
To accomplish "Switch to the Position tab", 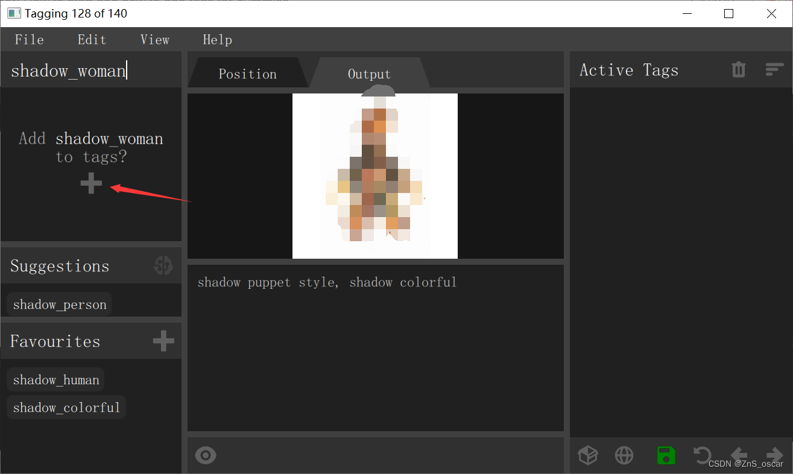I will pyautogui.click(x=247, y=72).
